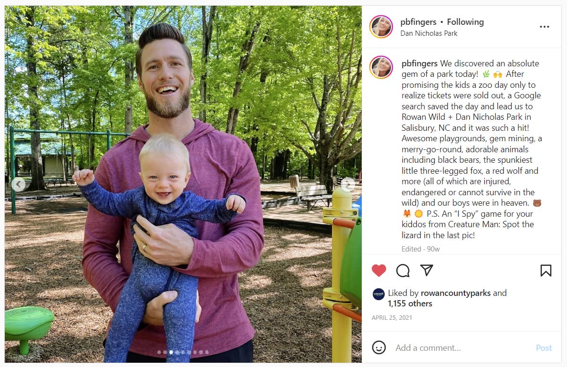The height and width of the screenshot is (367, 567).
Task: Open pbfingers username in header
Action: pyautogui.click(x=418, y=22)
